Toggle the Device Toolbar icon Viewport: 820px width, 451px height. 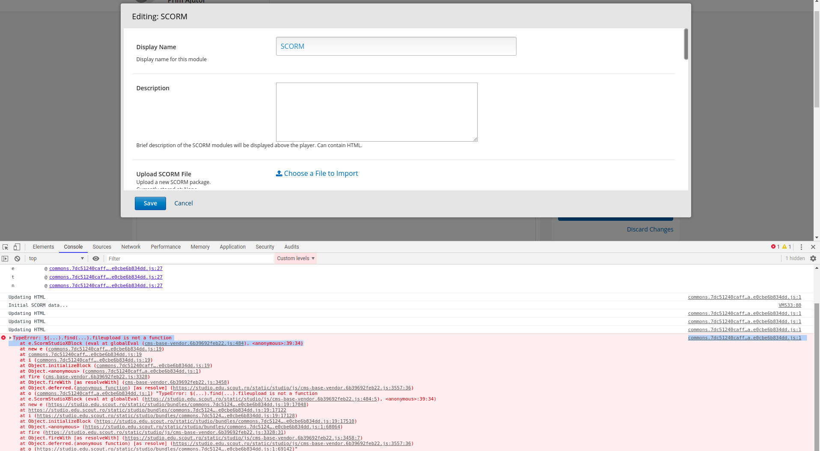17,247
